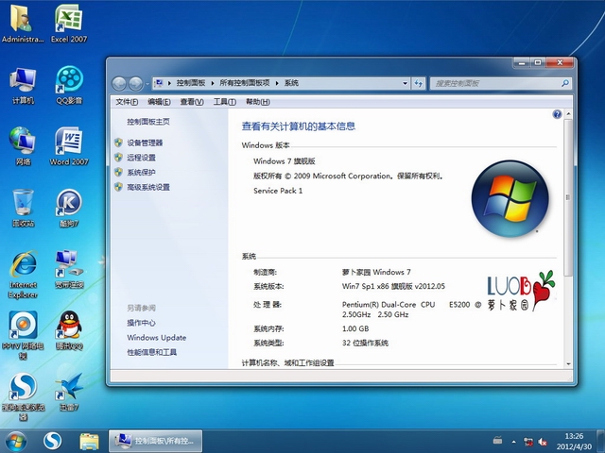Open the 查看(V) menu
The height and width of the screenshot is (453, 605).
pyautogui.click(x=192, y=102)
